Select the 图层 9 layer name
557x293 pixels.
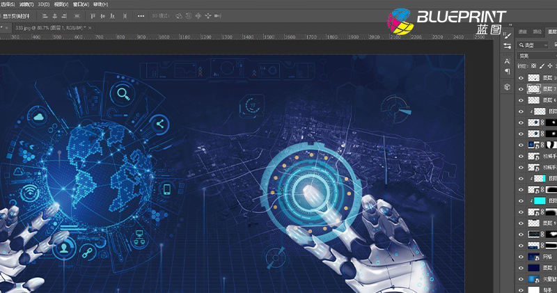(x=550, y=223)
